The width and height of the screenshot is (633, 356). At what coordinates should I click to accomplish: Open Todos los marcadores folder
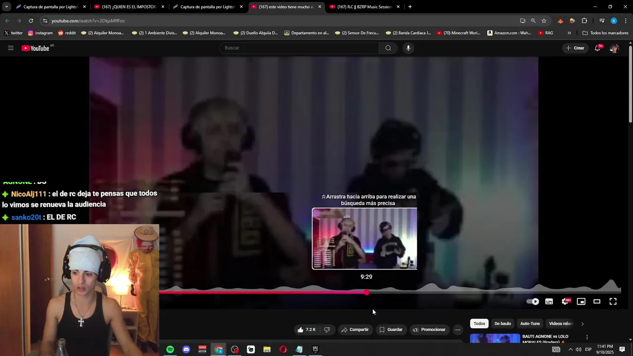point(605,33)
